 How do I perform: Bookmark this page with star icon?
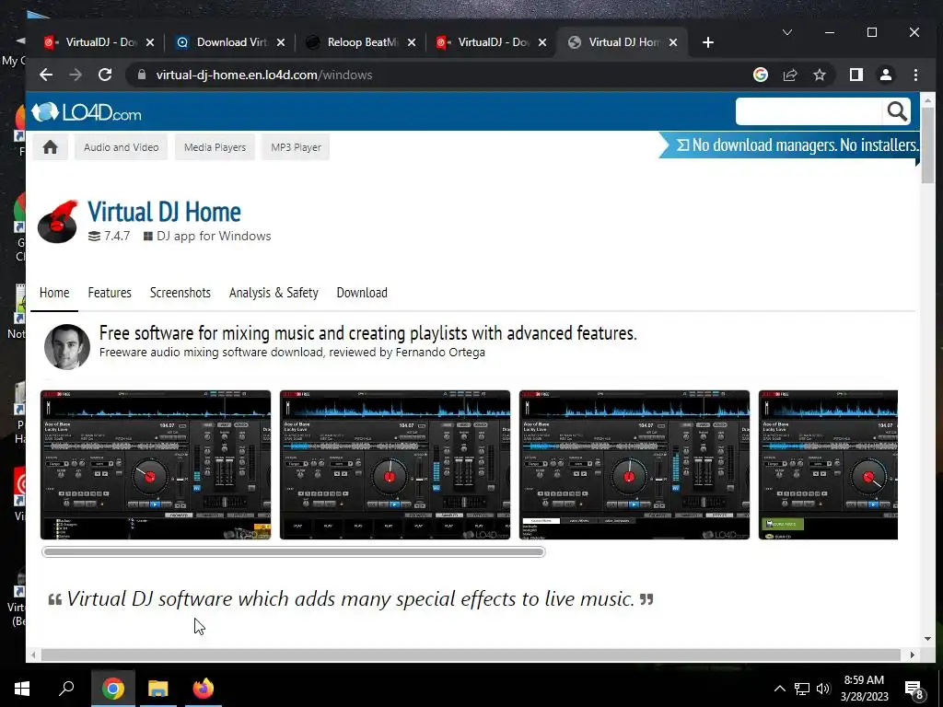(819, 75)
